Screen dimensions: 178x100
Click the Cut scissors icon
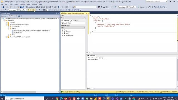tap(50, 7)
